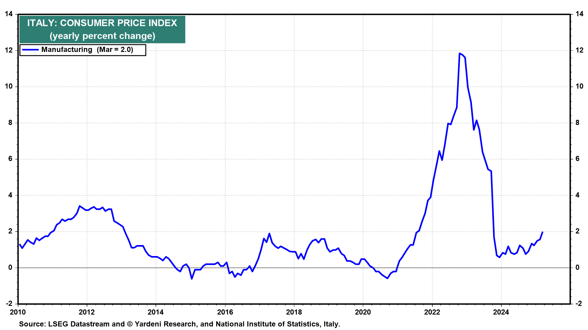Image resolution: width=588 pixels, height=330 pixels.
Task: Click the 2022 x-axis label
Action: tap(432, 312)
